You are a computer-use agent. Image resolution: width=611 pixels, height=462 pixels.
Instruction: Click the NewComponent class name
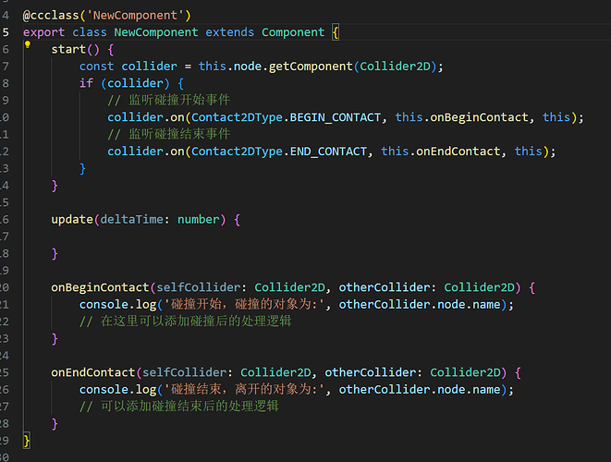tap(156, 32)
